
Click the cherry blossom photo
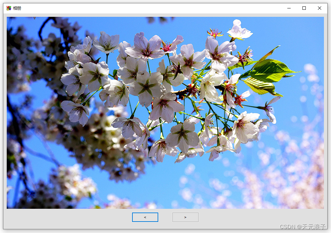tap(165, 113)
